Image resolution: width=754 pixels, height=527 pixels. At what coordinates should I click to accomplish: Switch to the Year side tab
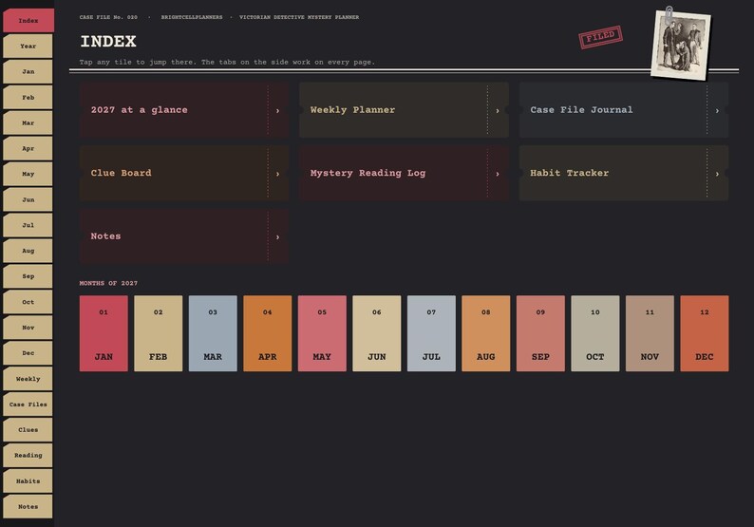click(28, 47)
